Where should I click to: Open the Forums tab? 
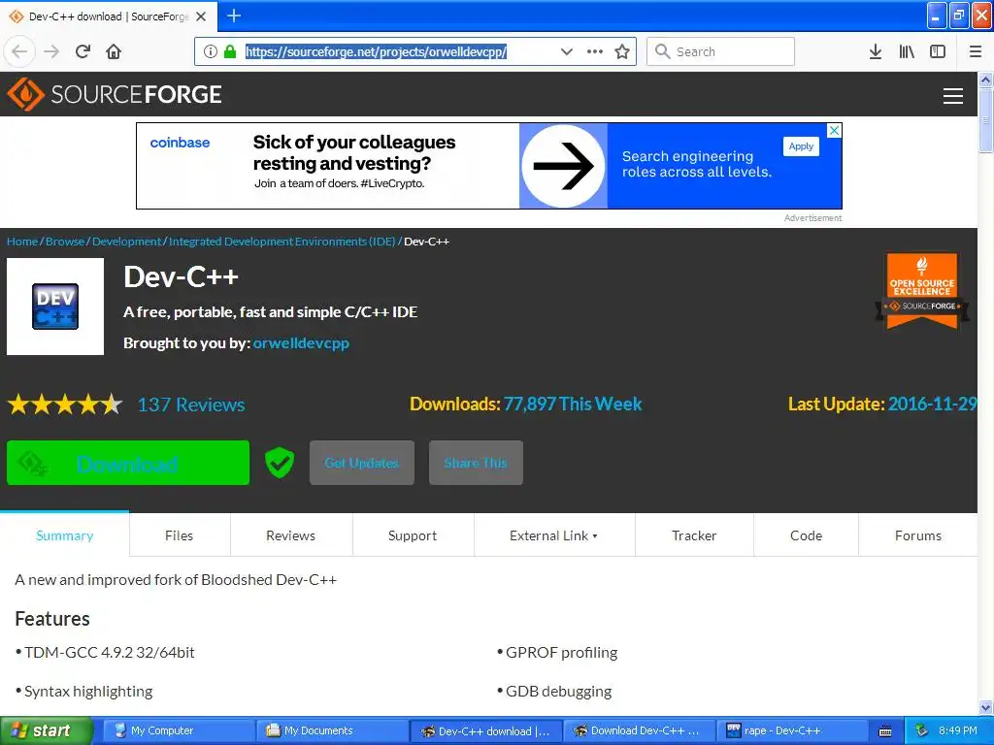918,535
